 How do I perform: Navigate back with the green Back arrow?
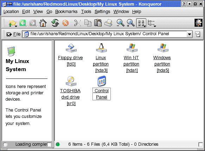click(23, 23)
